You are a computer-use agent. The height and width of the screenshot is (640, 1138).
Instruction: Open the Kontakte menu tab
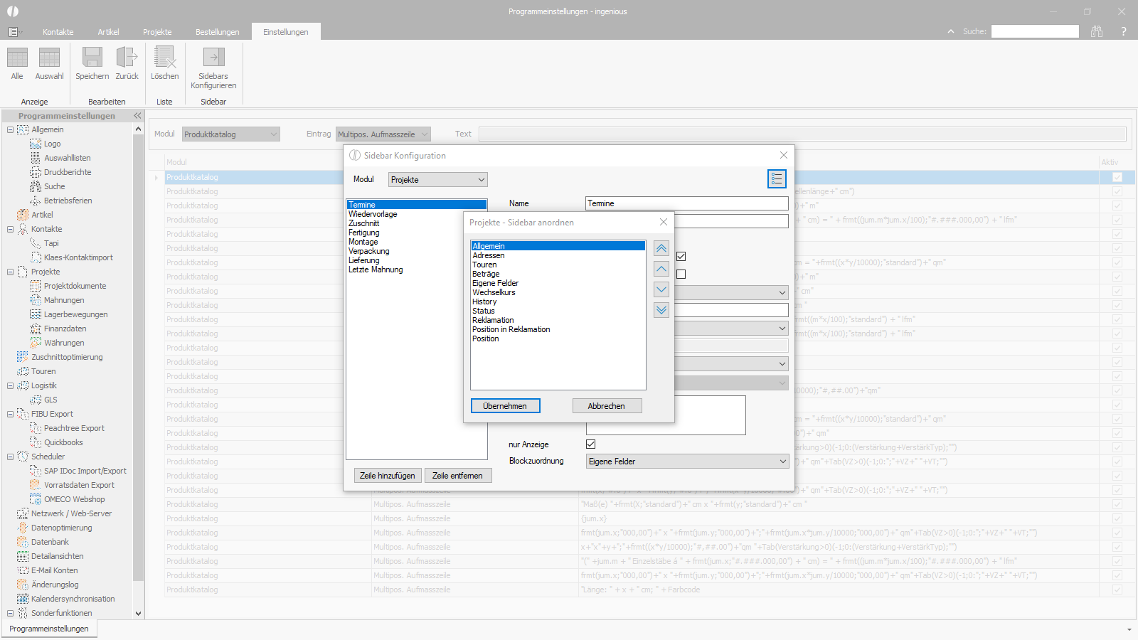[x=58, y=32]
